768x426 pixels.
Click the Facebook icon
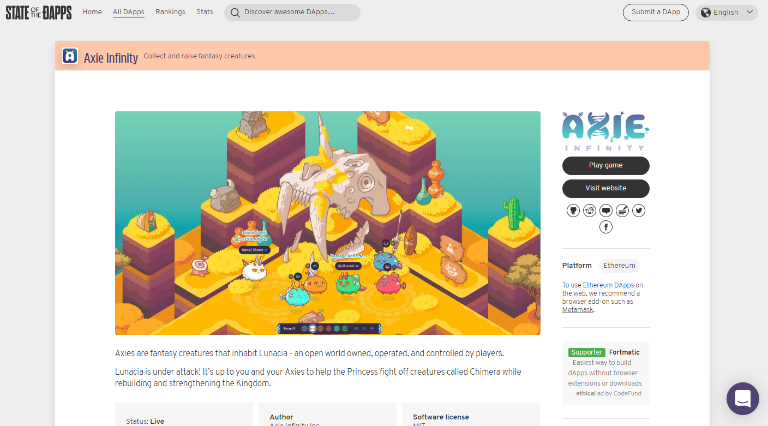pos(606,227)
